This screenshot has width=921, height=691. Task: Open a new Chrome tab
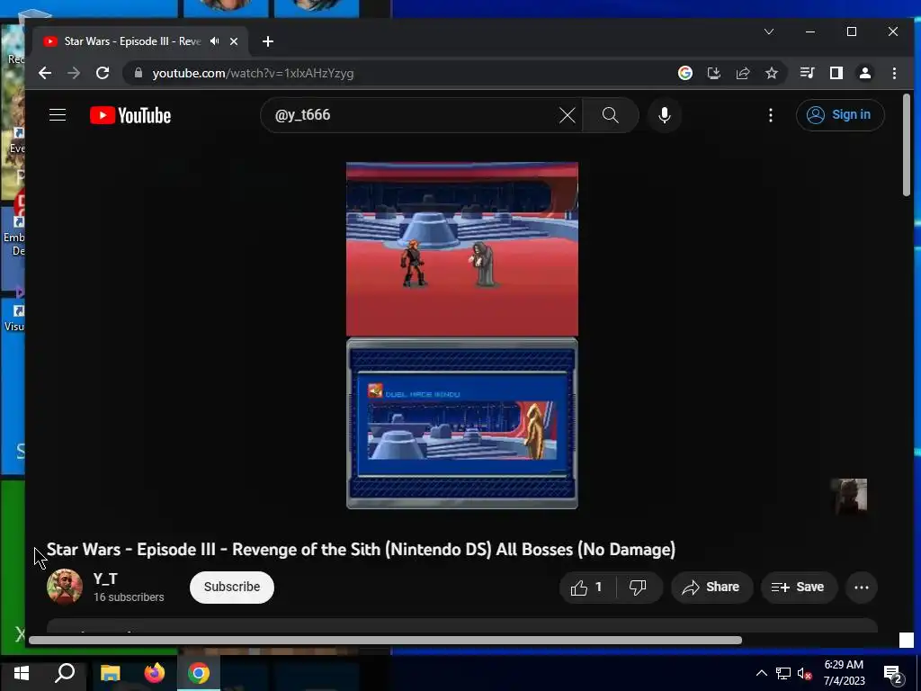(268, 41)
